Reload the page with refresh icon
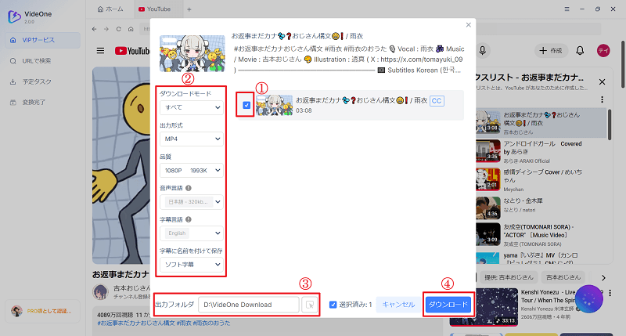626x336 pixels. pos(119,29)
